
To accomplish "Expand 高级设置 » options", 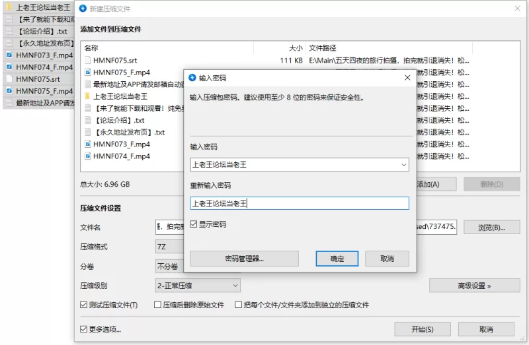I will (474, 286).
